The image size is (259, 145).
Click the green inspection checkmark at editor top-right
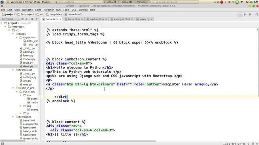pyautogui.click(x=258, y=29)
